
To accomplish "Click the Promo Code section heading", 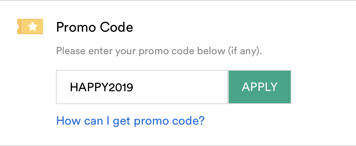I will pyautogui.click(x=95, y=27).
